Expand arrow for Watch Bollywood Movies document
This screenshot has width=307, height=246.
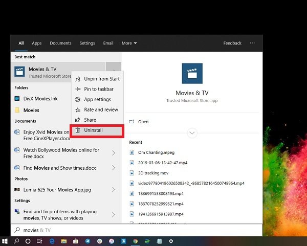click(x=114, y=153)
